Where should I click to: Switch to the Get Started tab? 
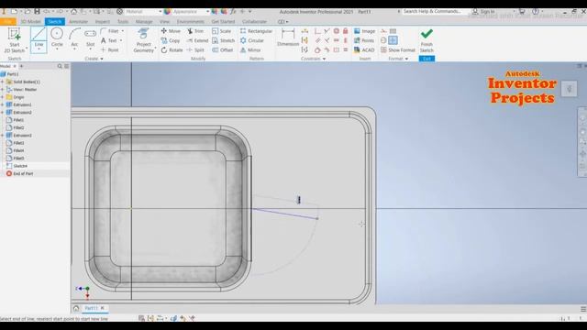(223, 22)
